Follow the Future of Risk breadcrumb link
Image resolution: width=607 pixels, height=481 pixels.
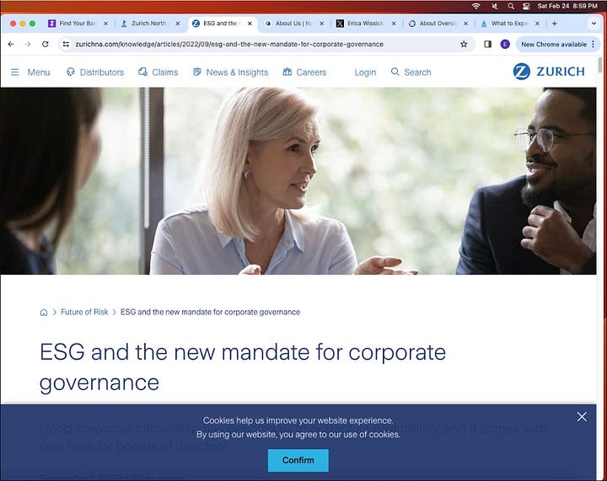84,312
